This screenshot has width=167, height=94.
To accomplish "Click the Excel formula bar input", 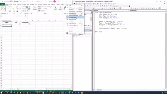I will (47, 17).
